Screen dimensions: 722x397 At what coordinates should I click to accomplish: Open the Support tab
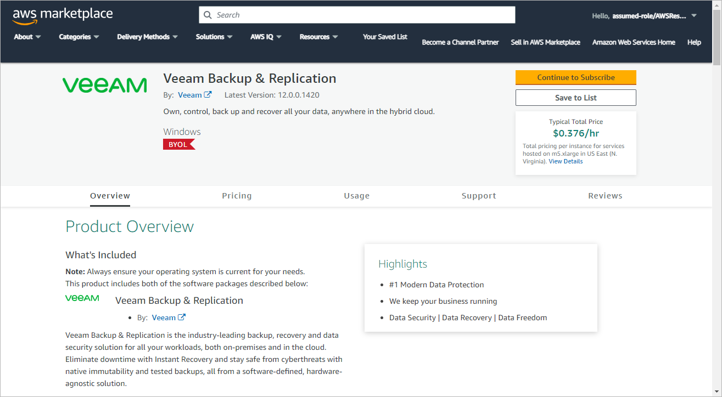coord(479,196)
